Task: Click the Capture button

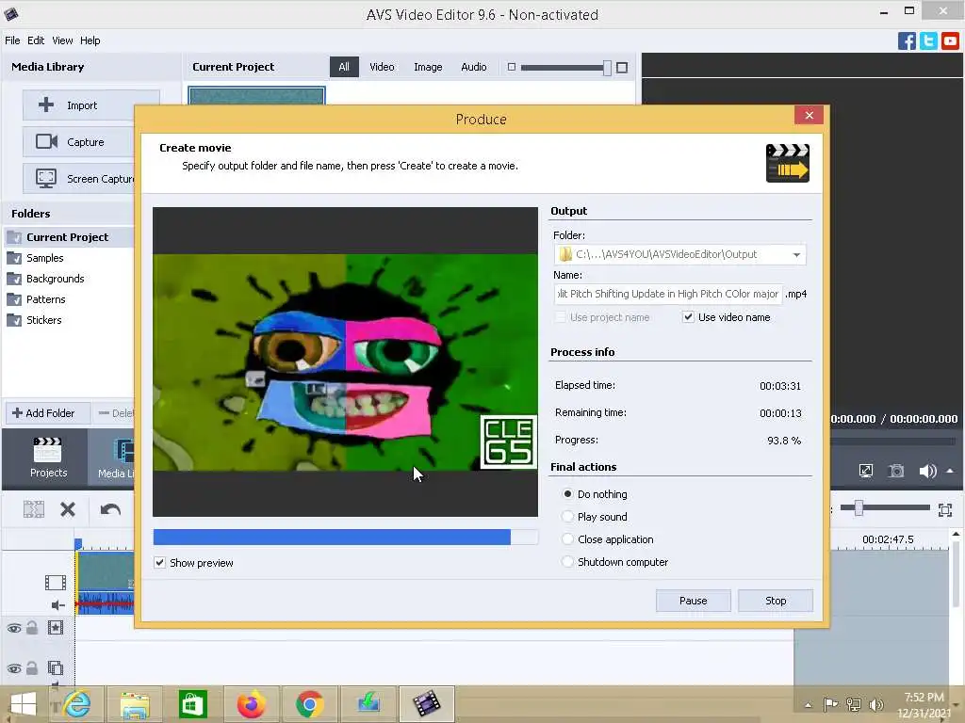Action: 79,142
